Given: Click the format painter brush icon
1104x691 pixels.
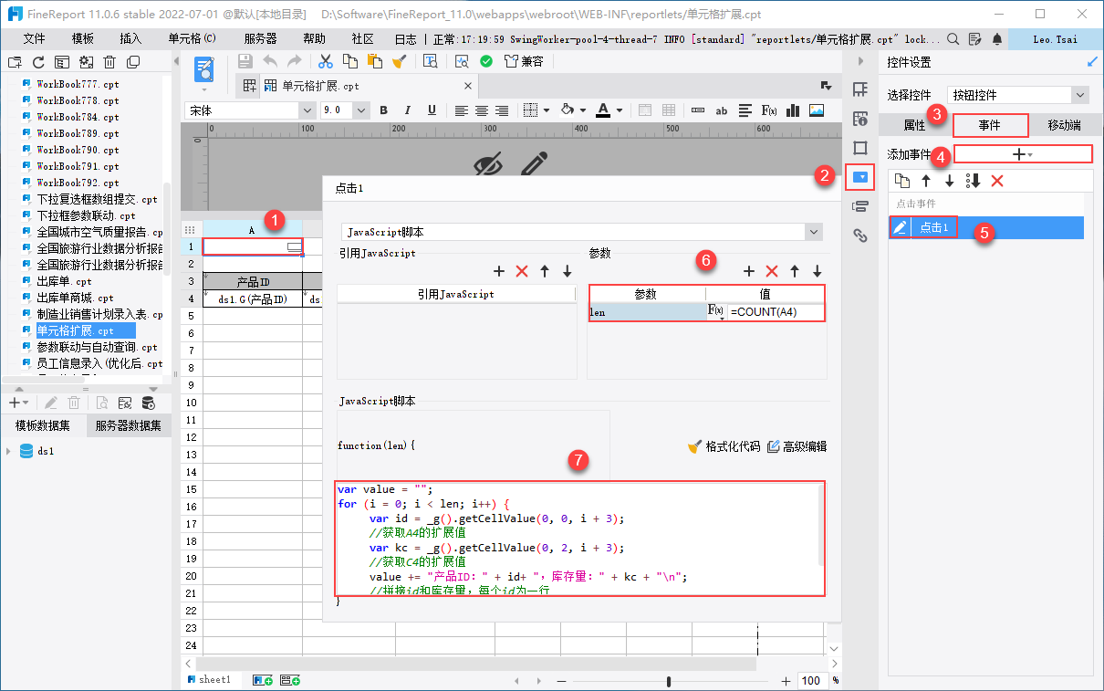Looking at the screenshot, I should coord(399,61).
